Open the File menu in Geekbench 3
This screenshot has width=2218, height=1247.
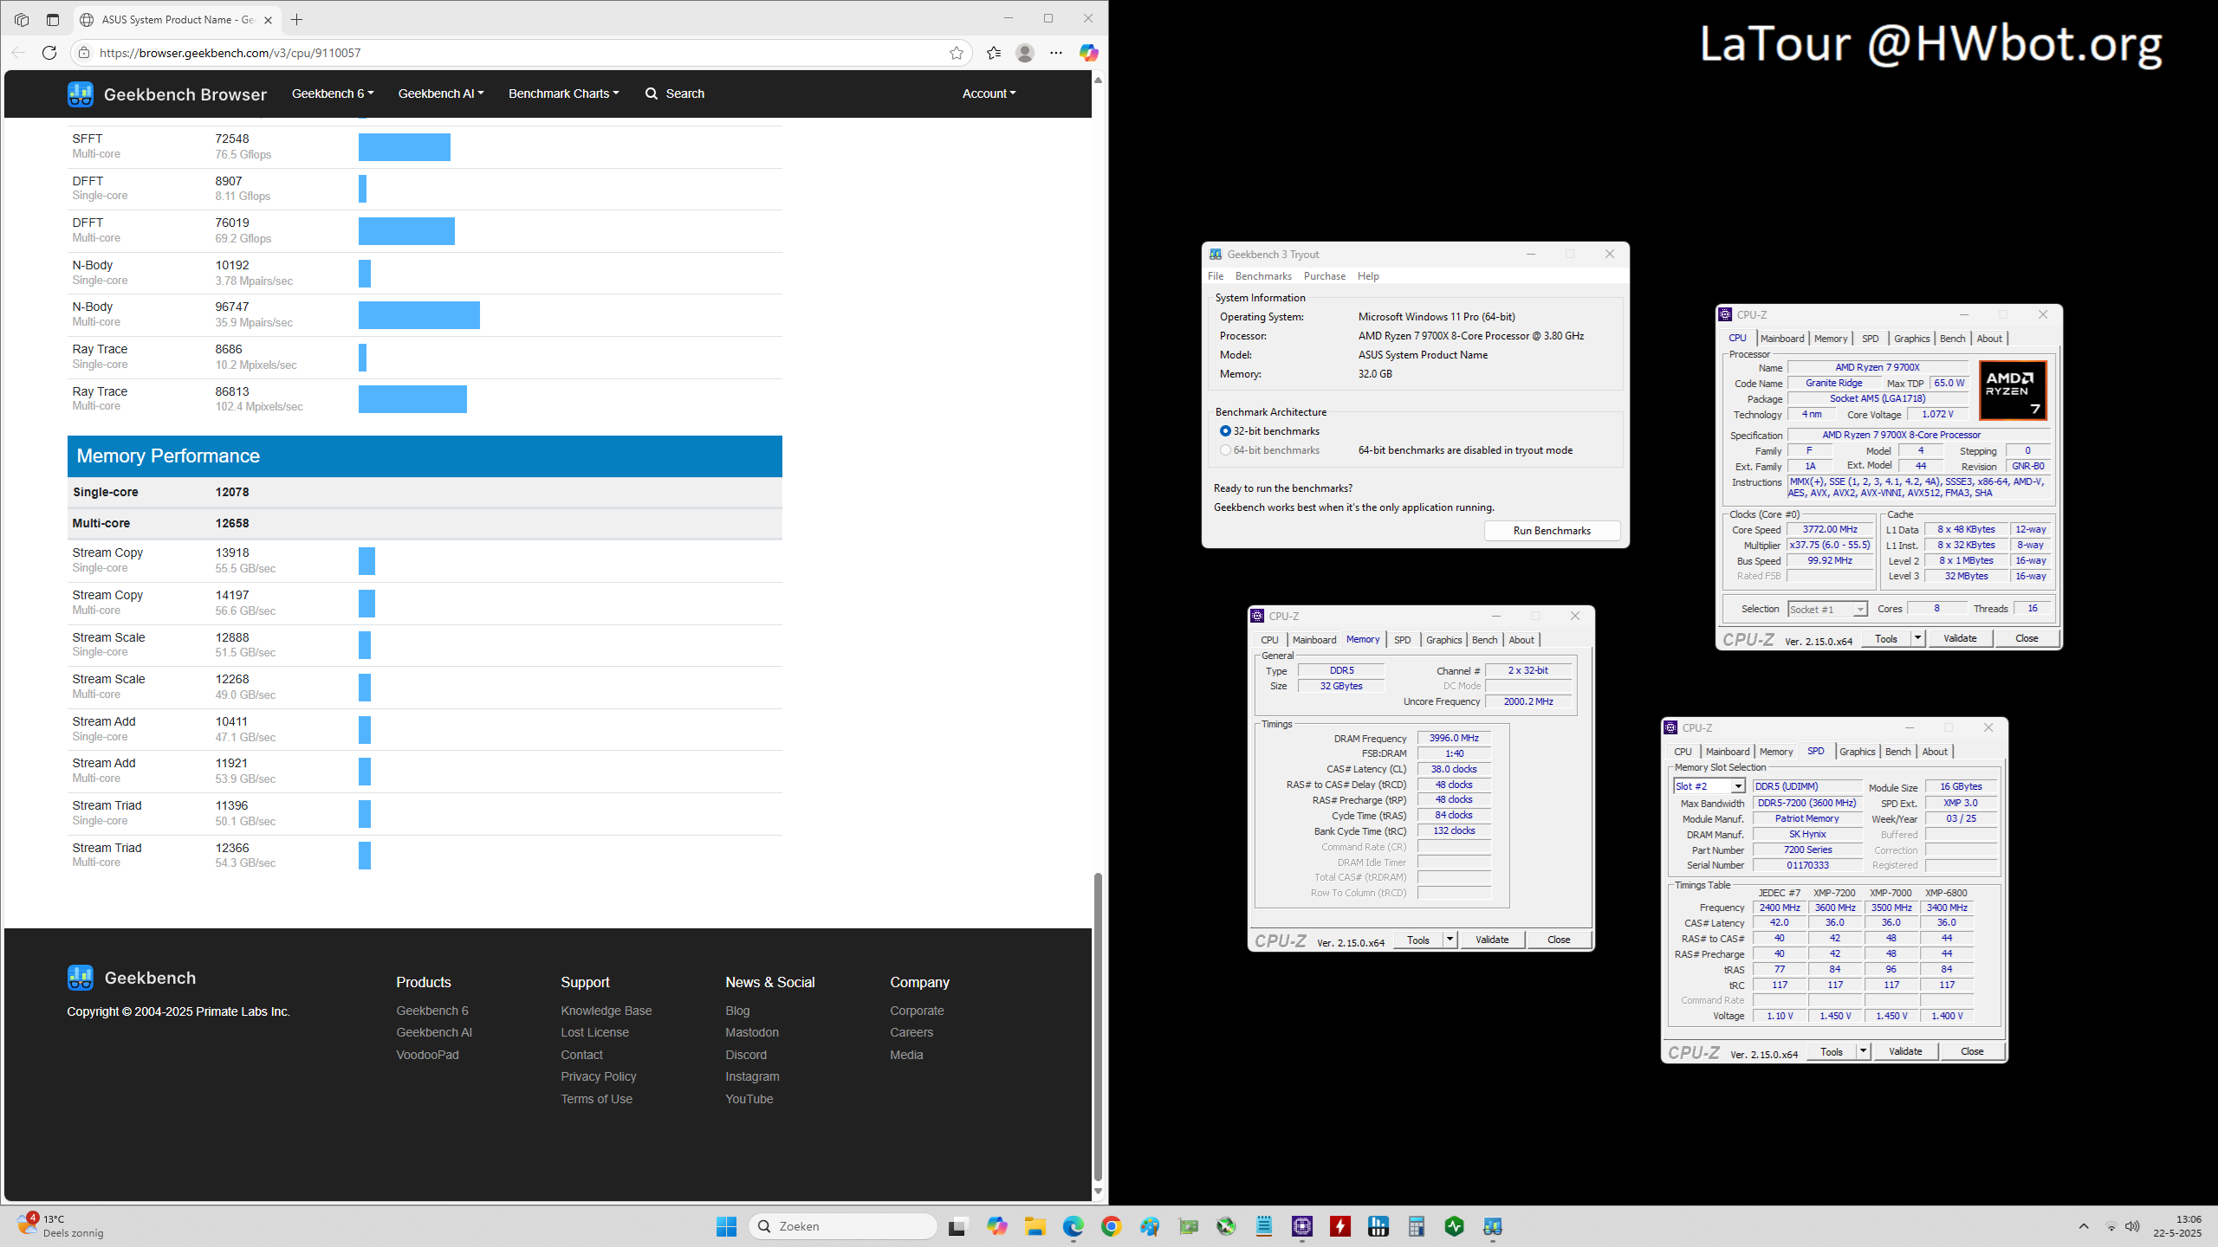coord(1216,276)
